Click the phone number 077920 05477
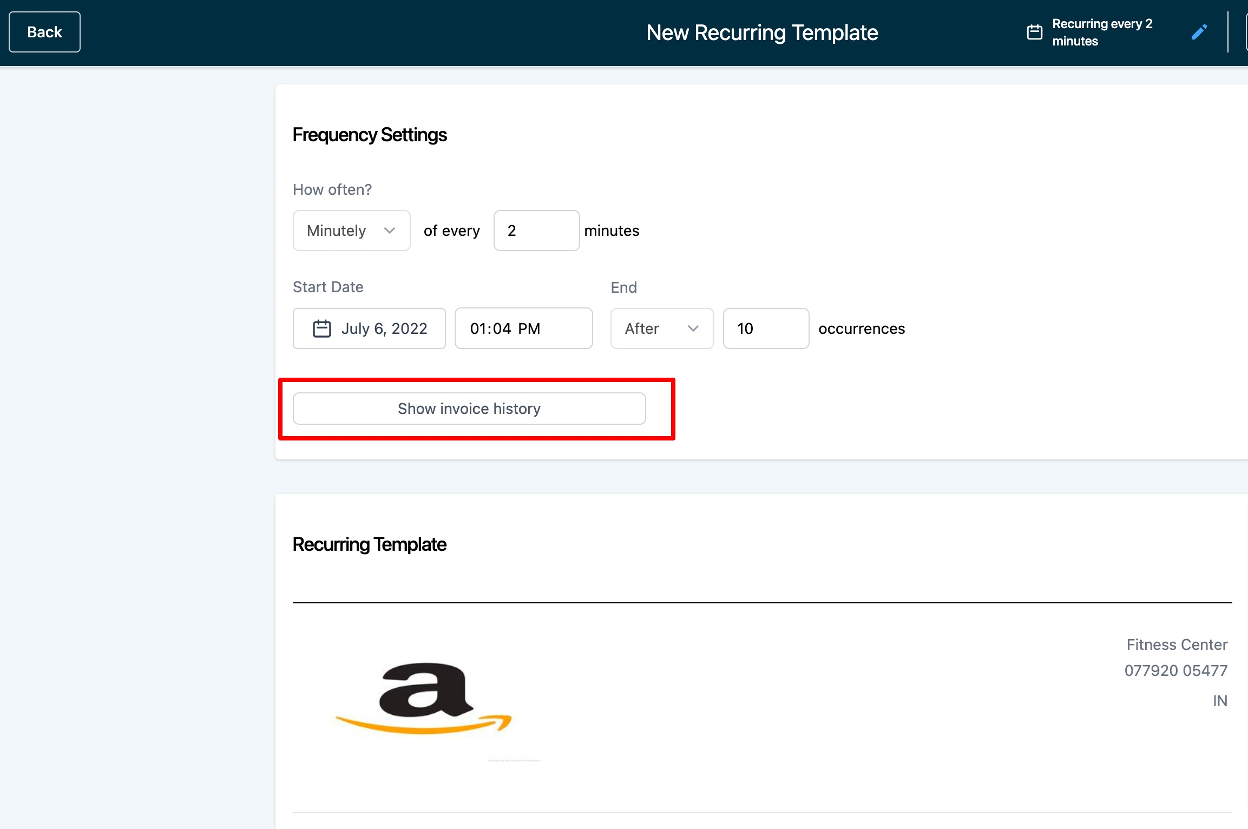1248x829 pixels. pos(1175,670)
